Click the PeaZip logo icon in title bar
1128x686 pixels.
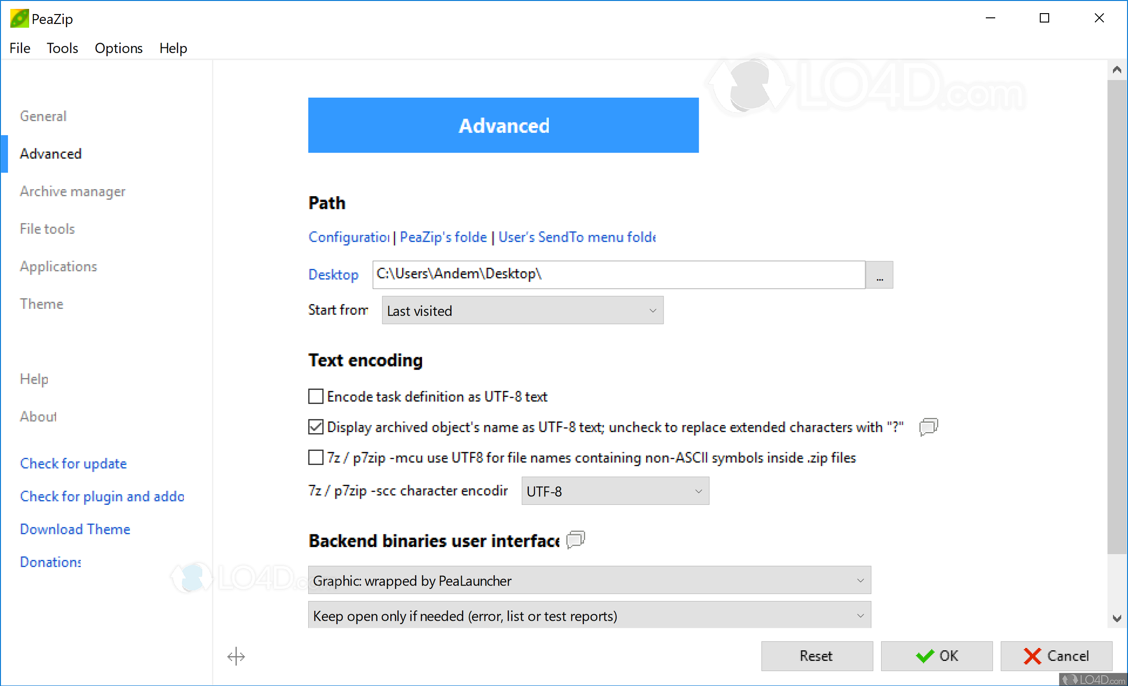pyautogui.click(x=19, y=19)
